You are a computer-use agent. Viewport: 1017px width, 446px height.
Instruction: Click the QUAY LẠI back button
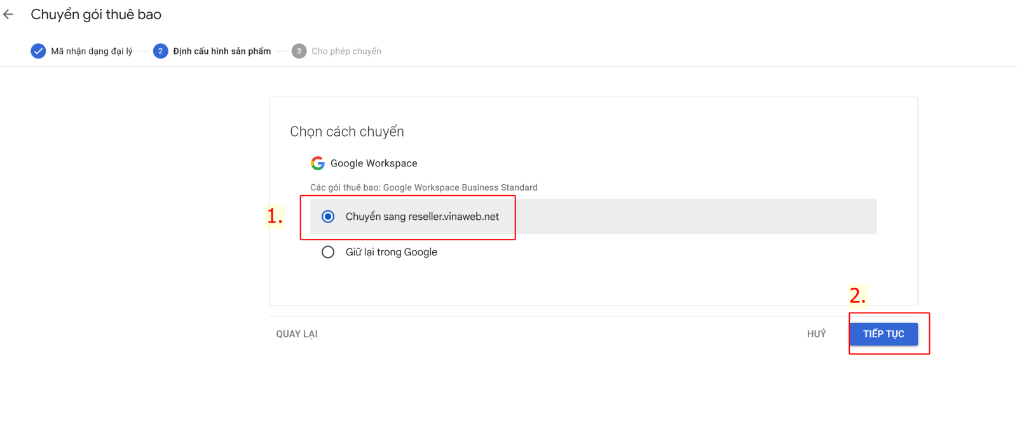(297, 334)
